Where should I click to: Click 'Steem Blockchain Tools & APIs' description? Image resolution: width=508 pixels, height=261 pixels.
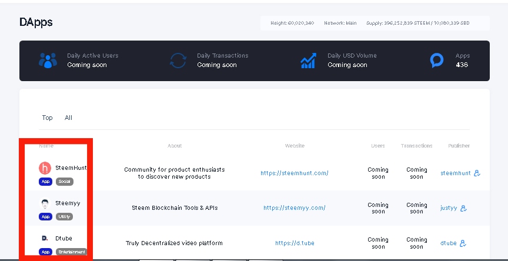[x=175, y=208]
